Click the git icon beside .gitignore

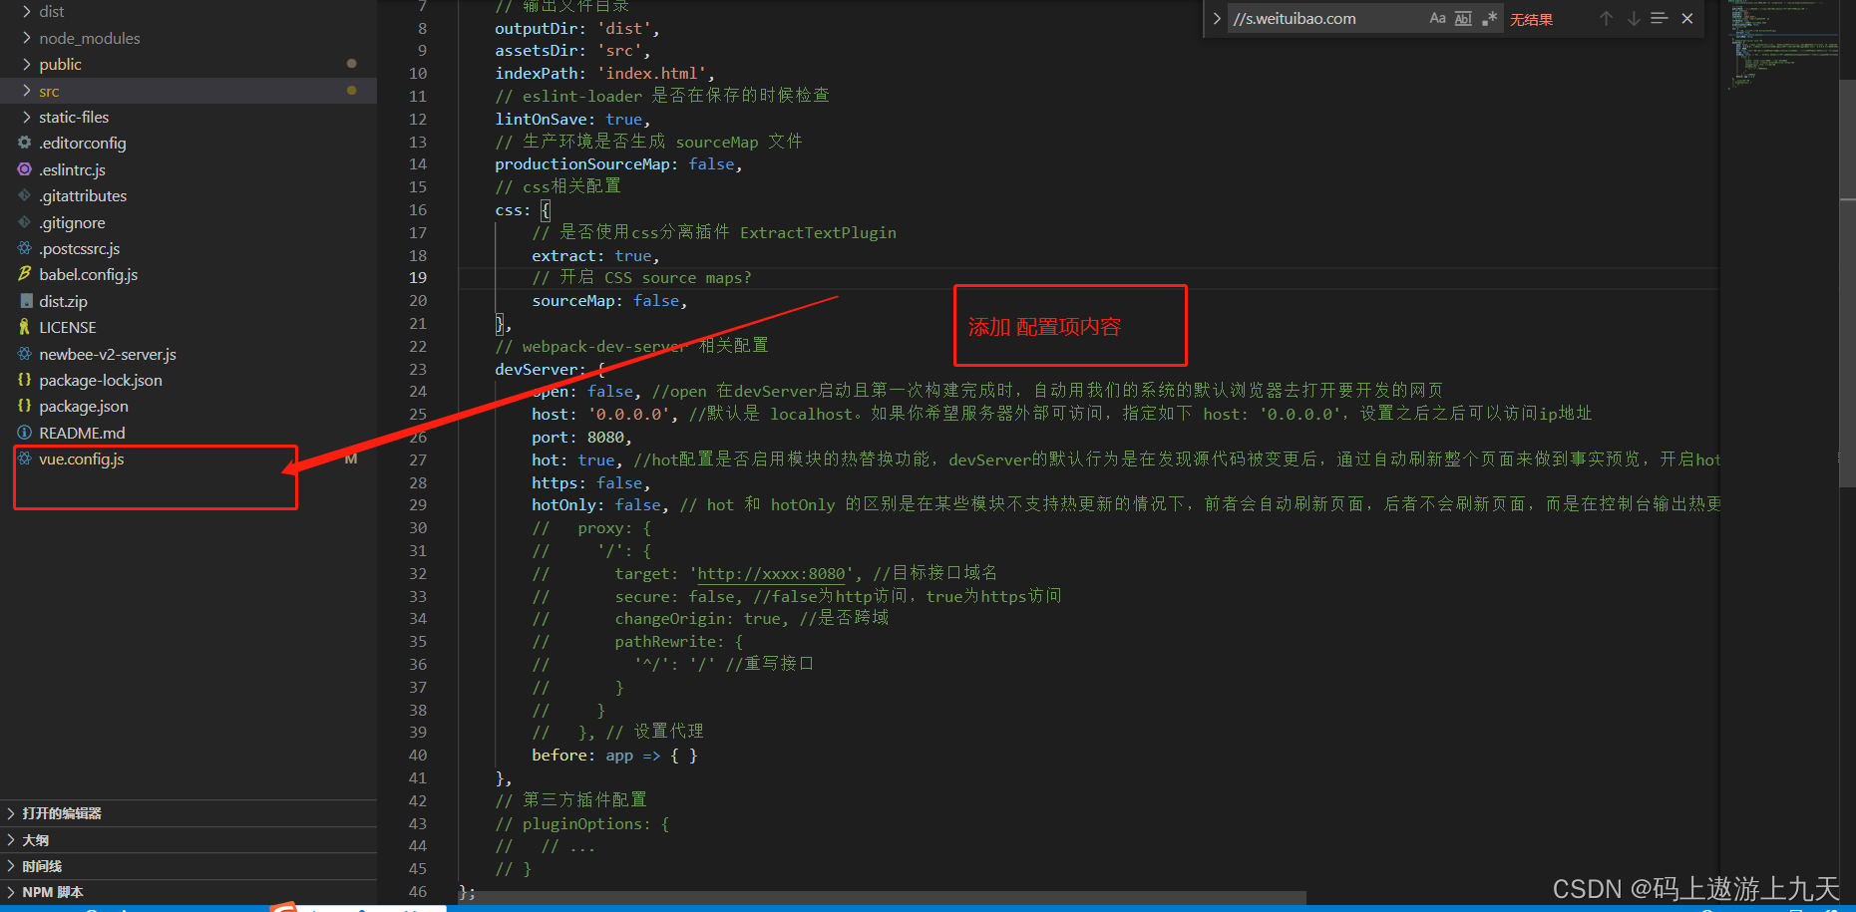coord(25,222)
